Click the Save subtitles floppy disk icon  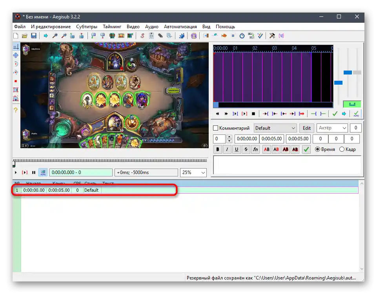tap(34, 36)
